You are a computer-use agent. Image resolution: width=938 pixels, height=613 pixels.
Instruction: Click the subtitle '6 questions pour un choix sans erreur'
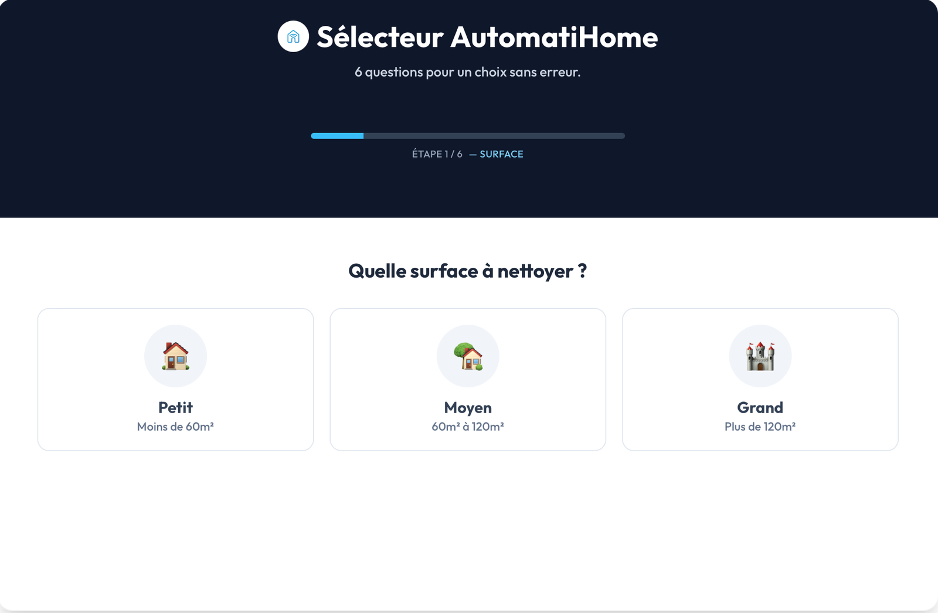(467, 73)
